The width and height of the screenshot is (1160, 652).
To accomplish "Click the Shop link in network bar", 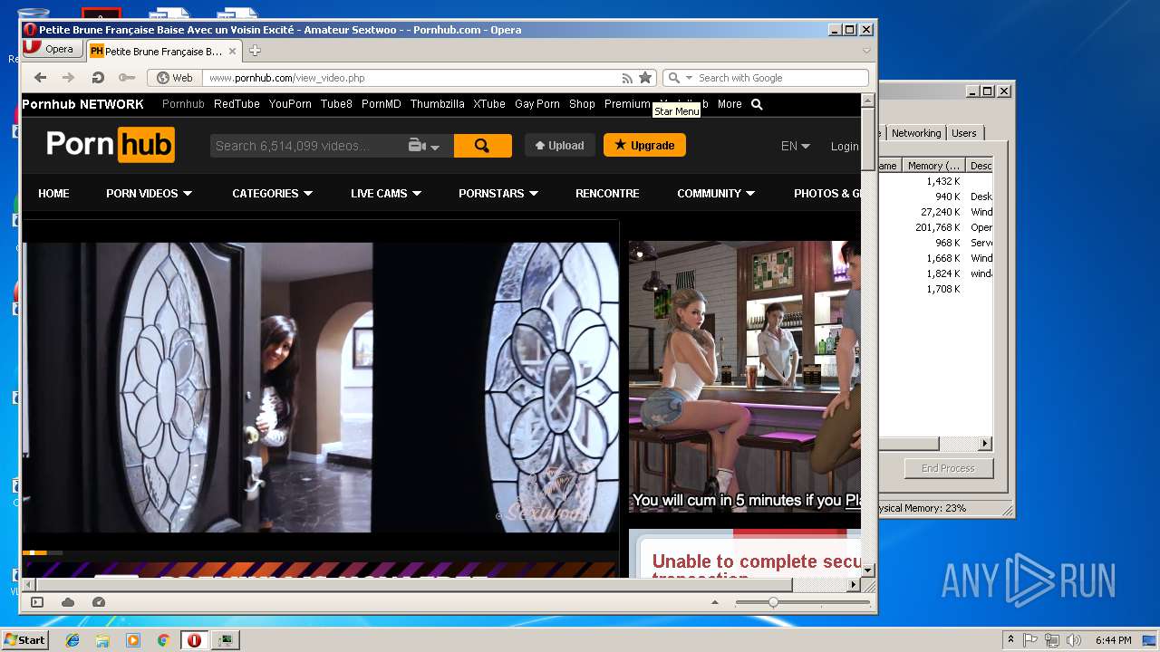I will click(582, 104).
